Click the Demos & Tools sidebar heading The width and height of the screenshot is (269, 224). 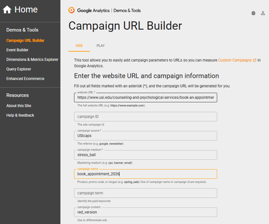pos(22,30)
